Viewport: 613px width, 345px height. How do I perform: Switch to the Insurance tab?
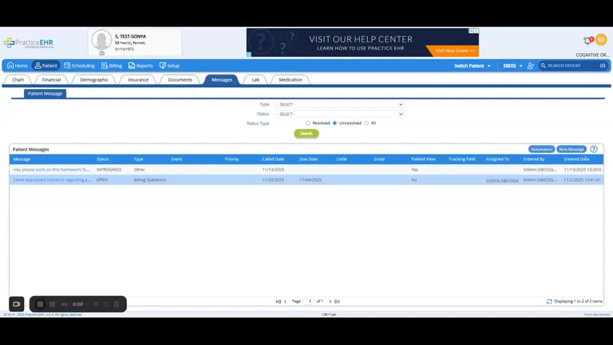[138, 80]
